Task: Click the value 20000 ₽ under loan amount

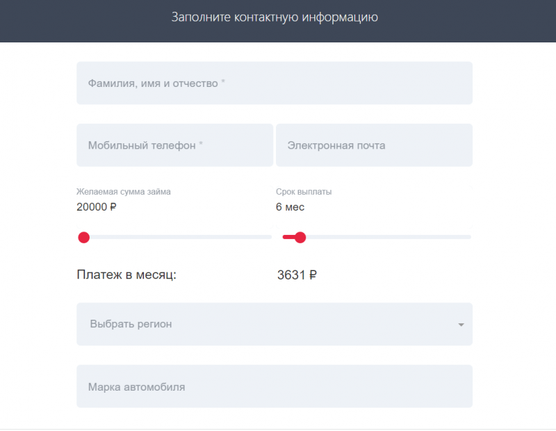Action: pos(95,206)
